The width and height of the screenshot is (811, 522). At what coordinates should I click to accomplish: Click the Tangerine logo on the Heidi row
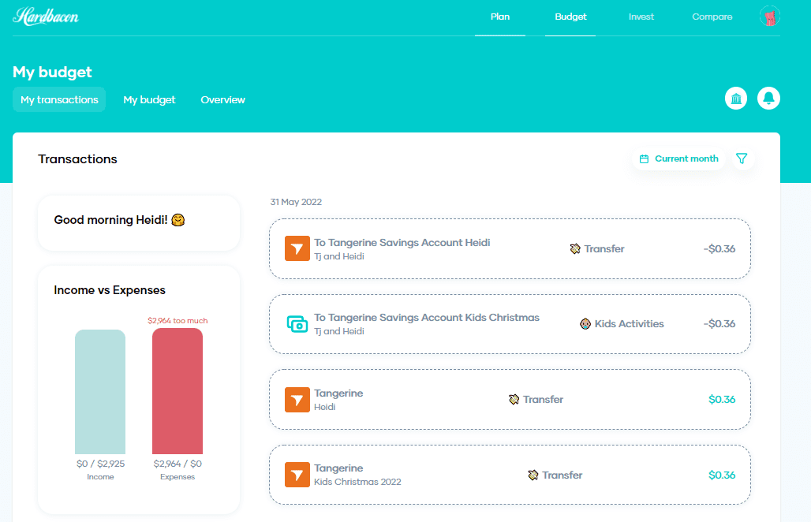[297, 400]
